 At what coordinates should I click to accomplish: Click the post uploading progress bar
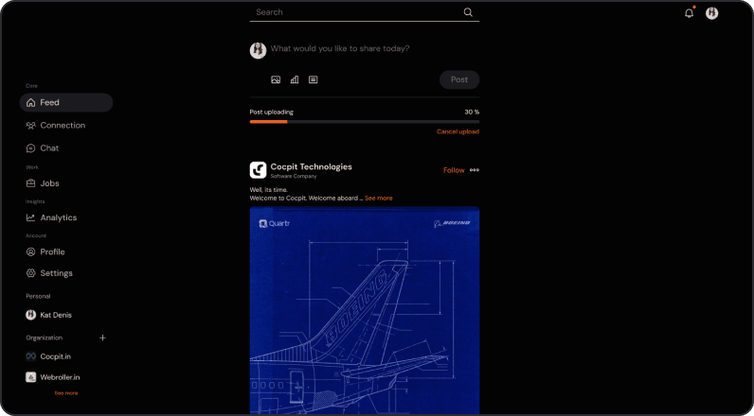coord(365,122)
